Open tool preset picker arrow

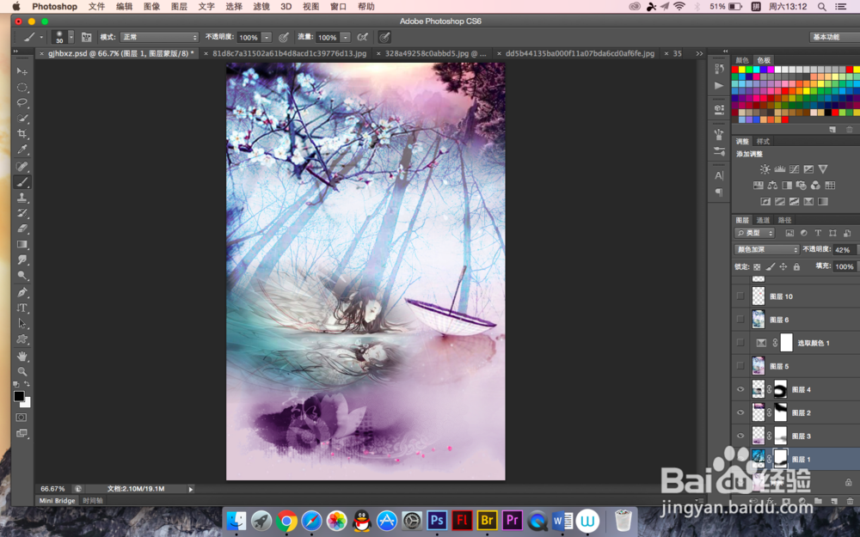[x=41, y=37]
